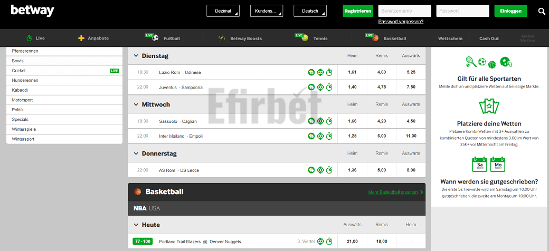Click stopwatch icon on Juventus - Sampdoria row
This screenshot has height=251, width=549.
pos(329,87)
